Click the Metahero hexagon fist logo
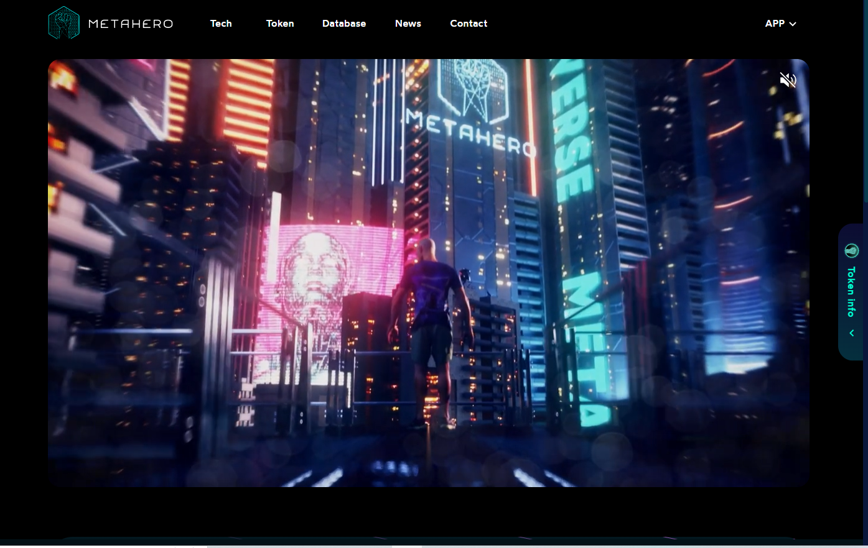 (64, 23)
